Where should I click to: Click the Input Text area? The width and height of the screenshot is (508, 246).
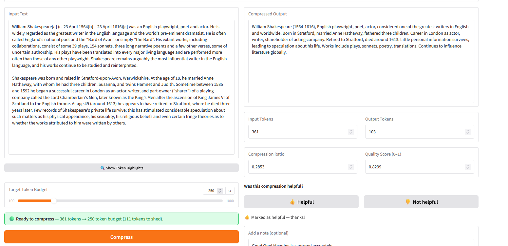coord(121,87)
